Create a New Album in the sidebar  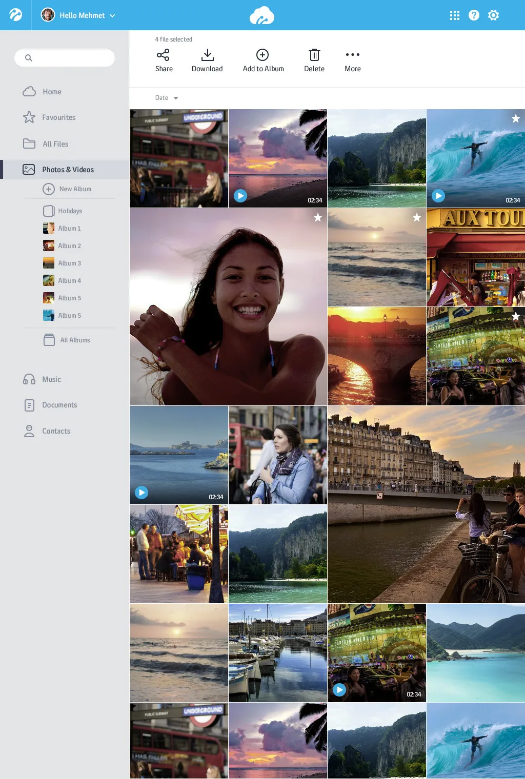tap(67, 189)
